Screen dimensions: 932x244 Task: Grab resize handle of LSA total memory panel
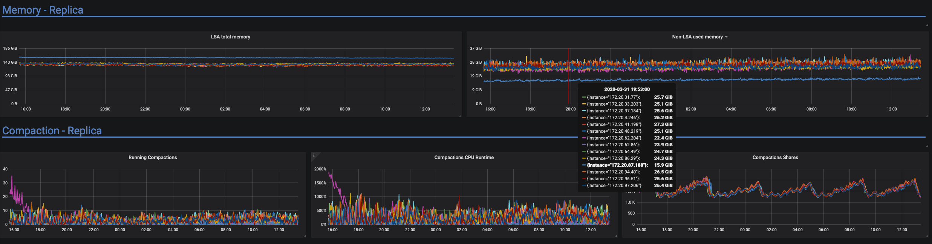point(460,115)
